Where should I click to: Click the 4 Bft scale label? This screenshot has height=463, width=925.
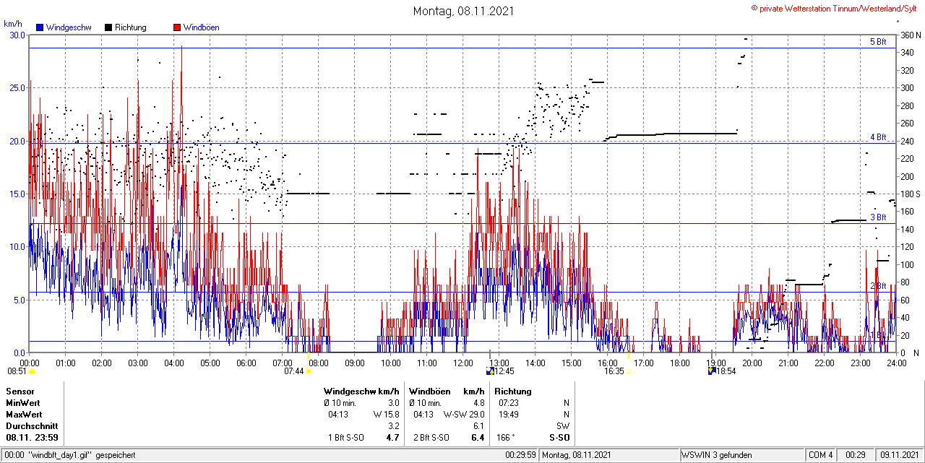(x=877, y=137)
